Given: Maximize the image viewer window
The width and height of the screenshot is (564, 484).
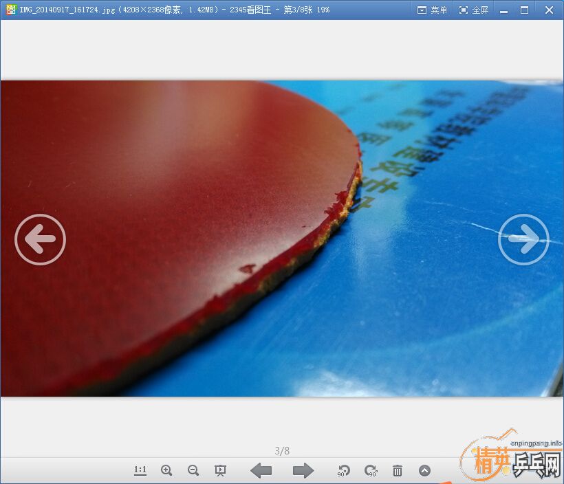Looking at the screenshot, I should (x=525, y=10).
